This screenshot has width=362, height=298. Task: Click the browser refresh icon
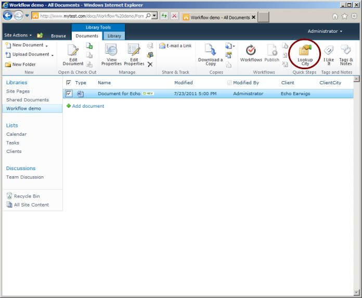164,16
